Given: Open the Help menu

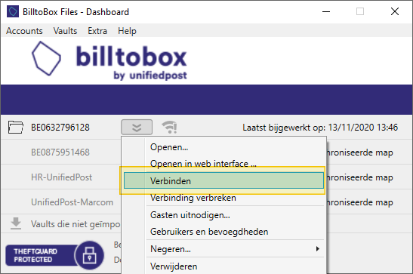Looking at the screenshot, I should pyautogui.click(x=127, y=31).
